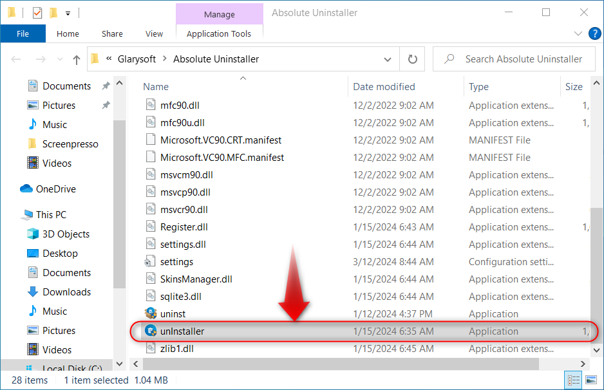Click the Configuration setti... type cell
Viewport: 604px width, 390px height.
pyautogui.click(x=511, y=262)
